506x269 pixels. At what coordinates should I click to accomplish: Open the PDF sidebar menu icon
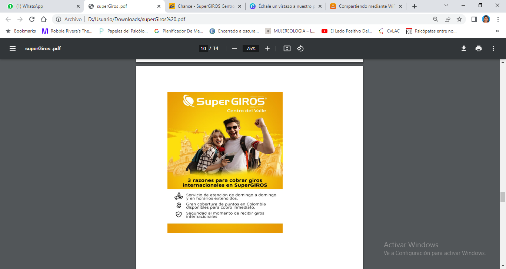(13, 48)
